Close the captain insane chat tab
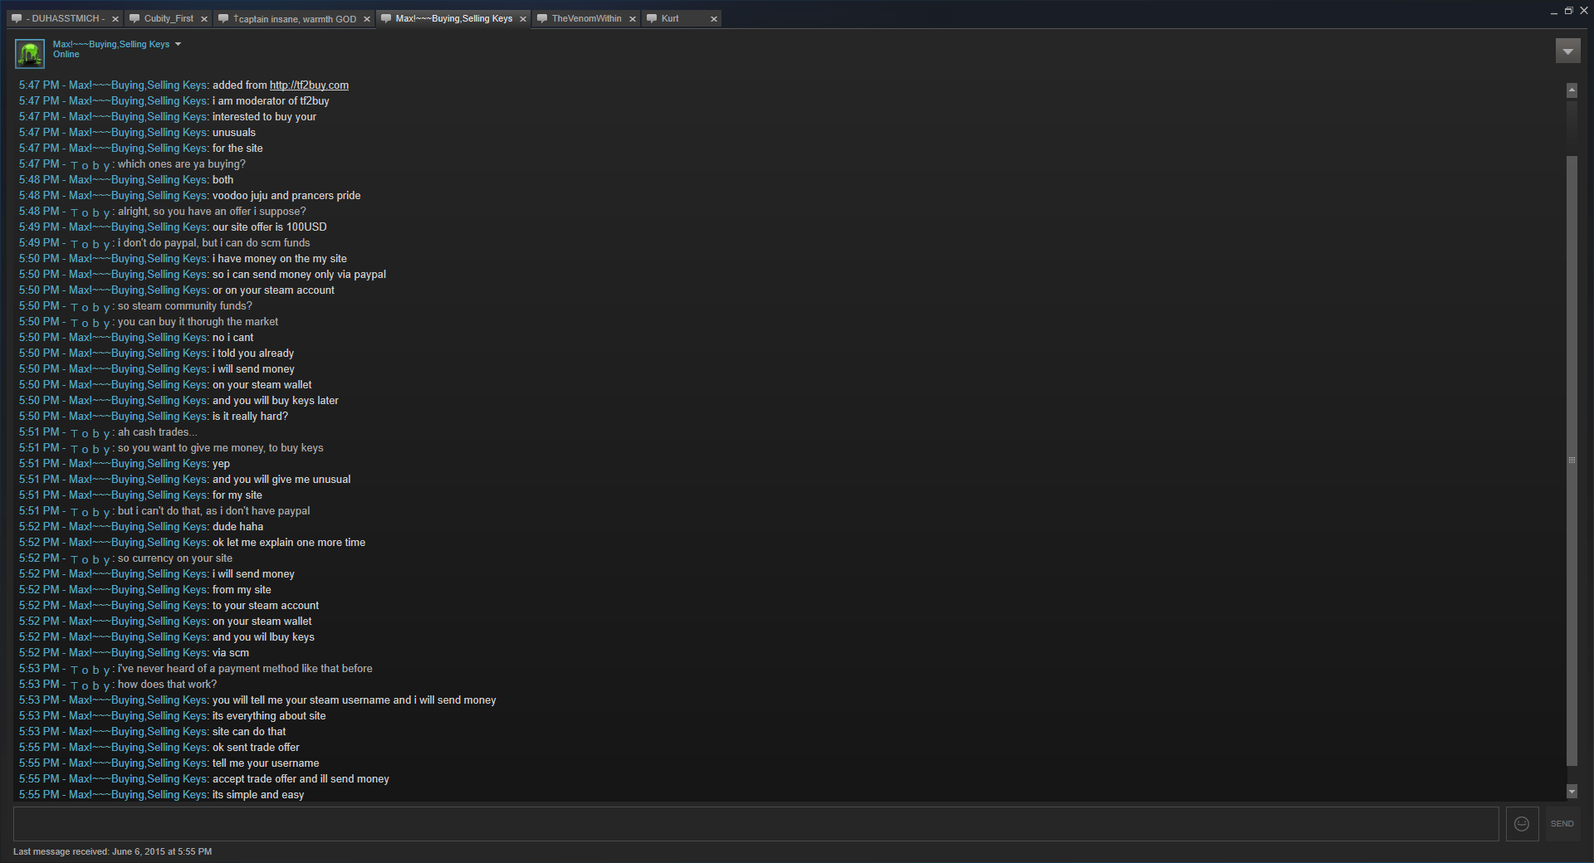The image size is (1594, 863). [366, 19]
